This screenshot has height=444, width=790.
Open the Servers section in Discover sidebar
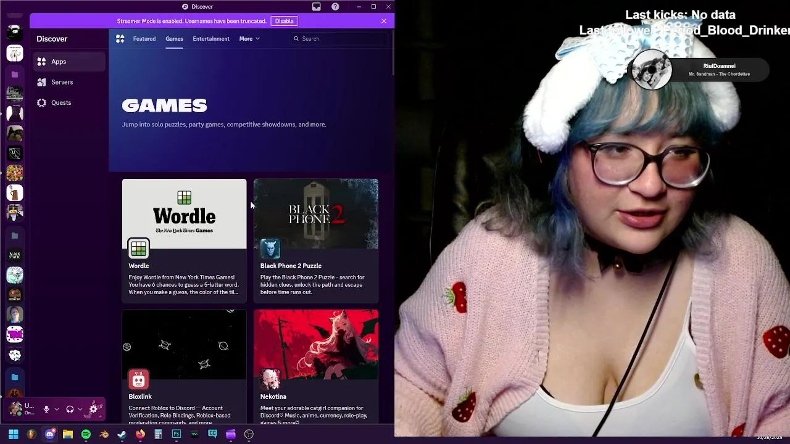[x=69, y=82]
